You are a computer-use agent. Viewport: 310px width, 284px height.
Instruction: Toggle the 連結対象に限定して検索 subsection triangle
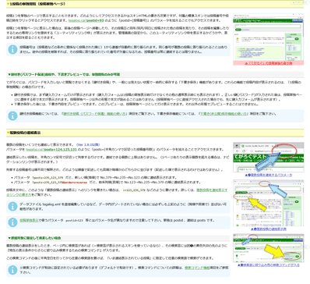[x=9, y=238]
